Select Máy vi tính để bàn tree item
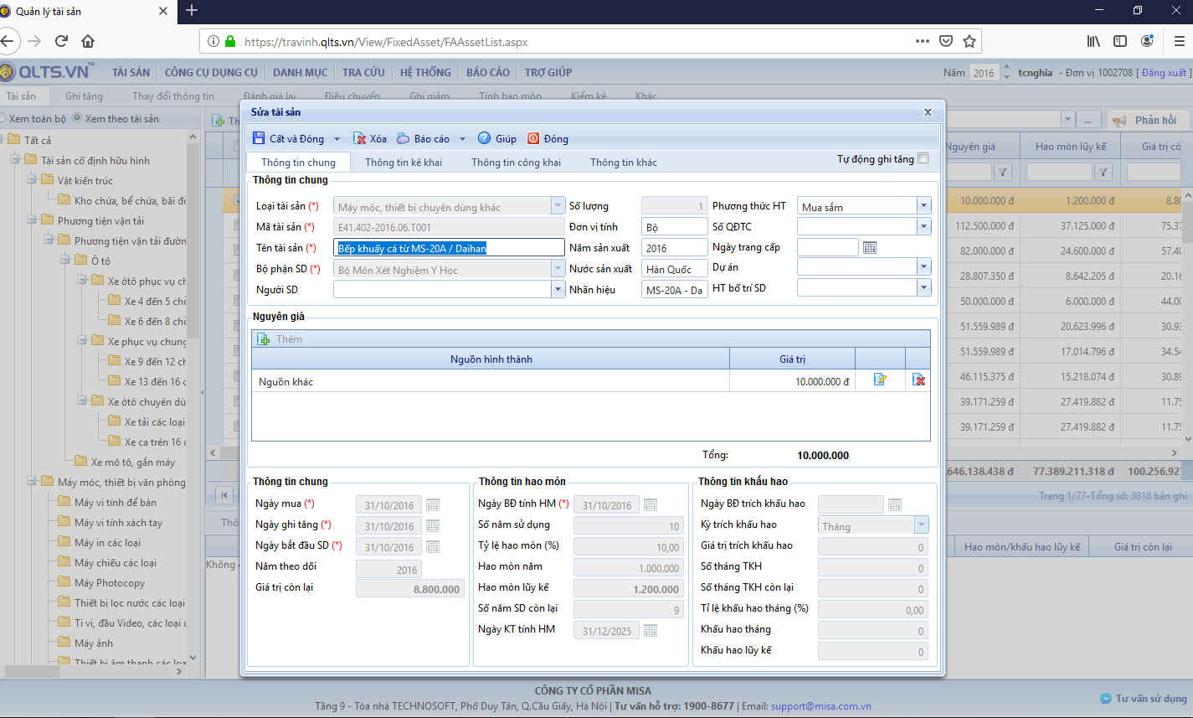The height and width of the screenshot is (718, 1193). click(x=115, y=503)
